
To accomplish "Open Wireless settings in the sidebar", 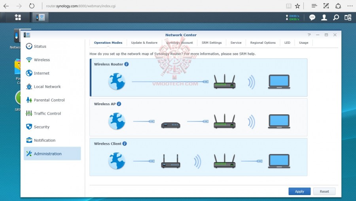I will coord(52,60).
